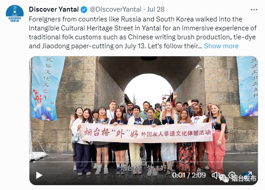Play the video with the play button
This screenshot has width=265, height=190.
click(x=39, y=175)
